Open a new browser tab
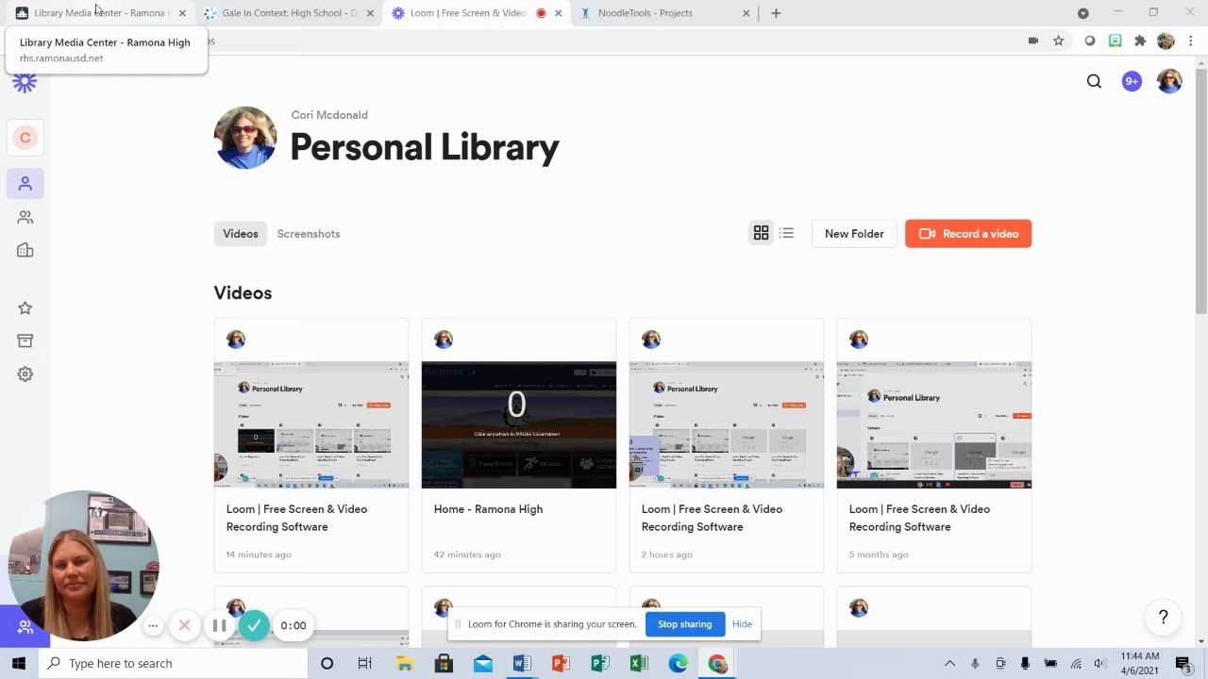This screenshot has width=1208, height=679. click(776, 13)
